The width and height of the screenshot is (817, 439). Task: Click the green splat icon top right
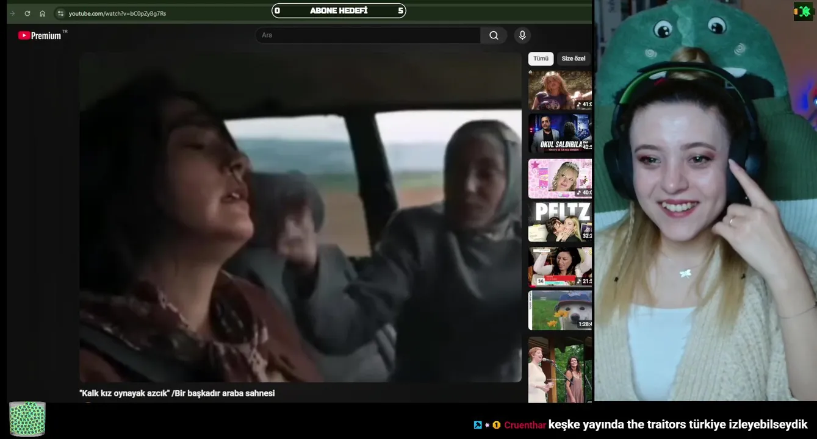[x=804, y=12]
